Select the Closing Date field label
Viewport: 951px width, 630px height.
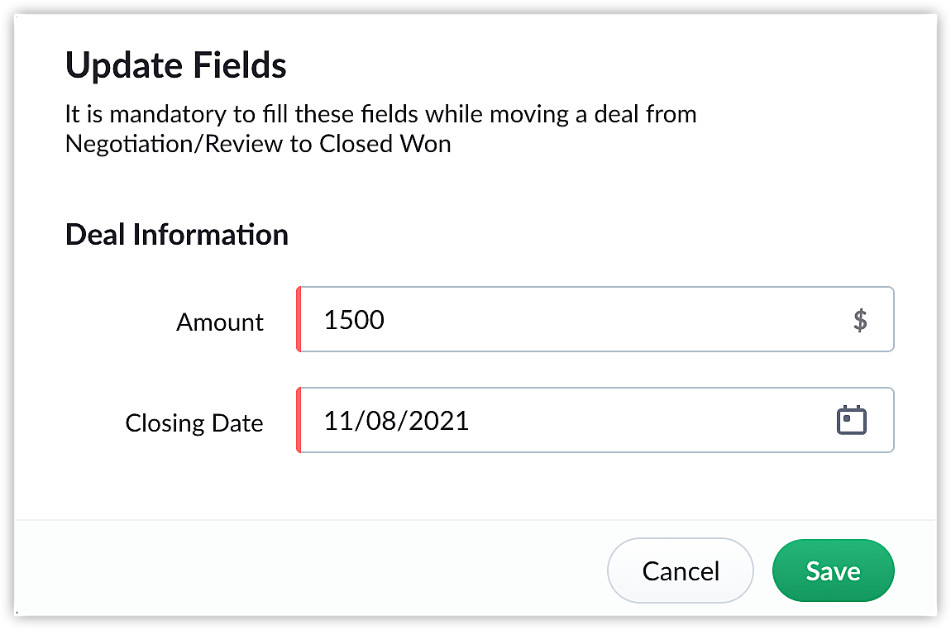tap(194, 422)
